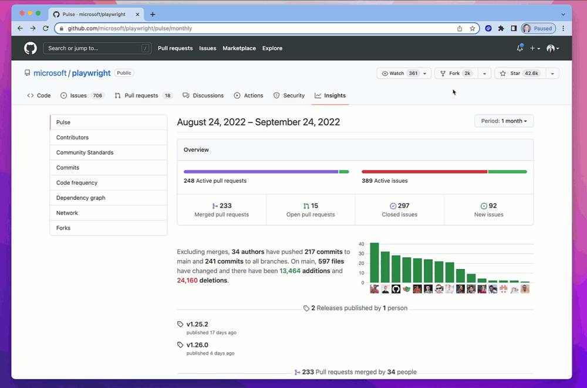
Task: Open the plus create-new menu
Action: [x=535, y=48]
